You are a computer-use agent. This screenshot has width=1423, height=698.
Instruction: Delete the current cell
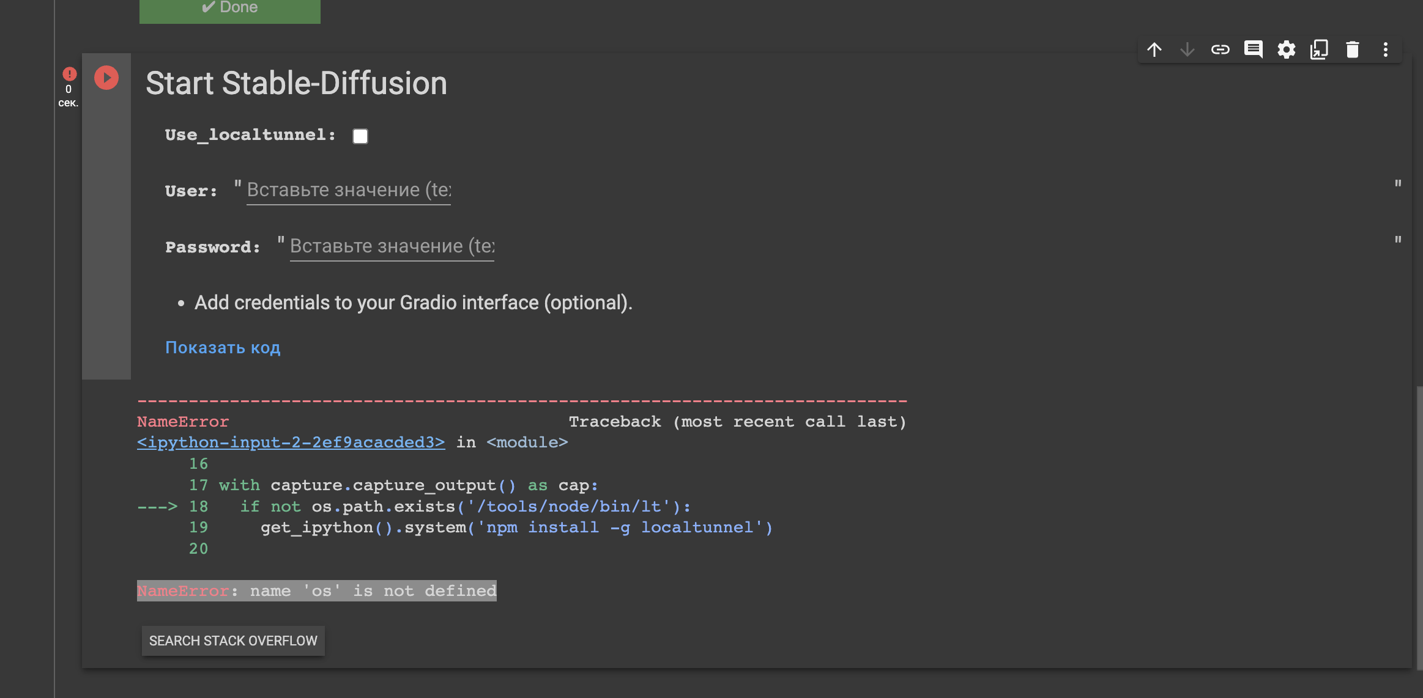[1352, 49]
